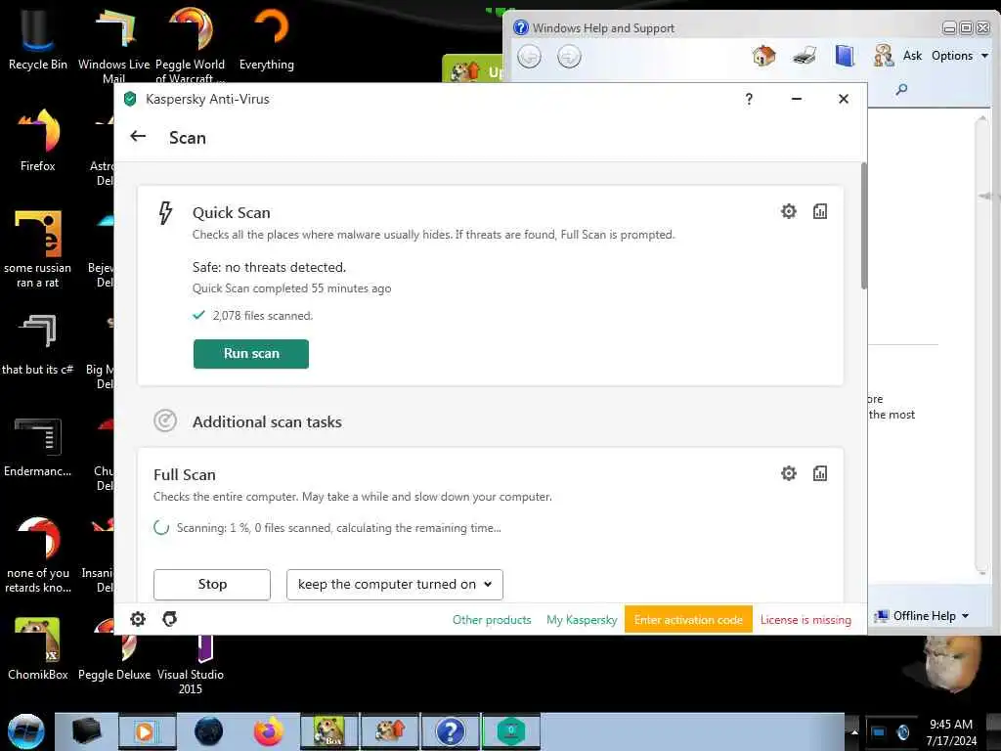
Task: Click the scrollbar in the Help window
Action: point(983,345)
